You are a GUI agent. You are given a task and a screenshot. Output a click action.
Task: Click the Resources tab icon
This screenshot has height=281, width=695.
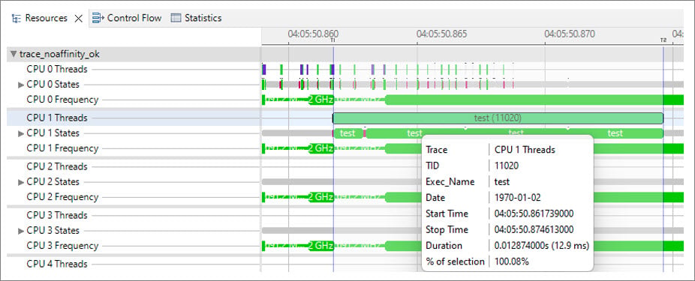coord(16,18)
